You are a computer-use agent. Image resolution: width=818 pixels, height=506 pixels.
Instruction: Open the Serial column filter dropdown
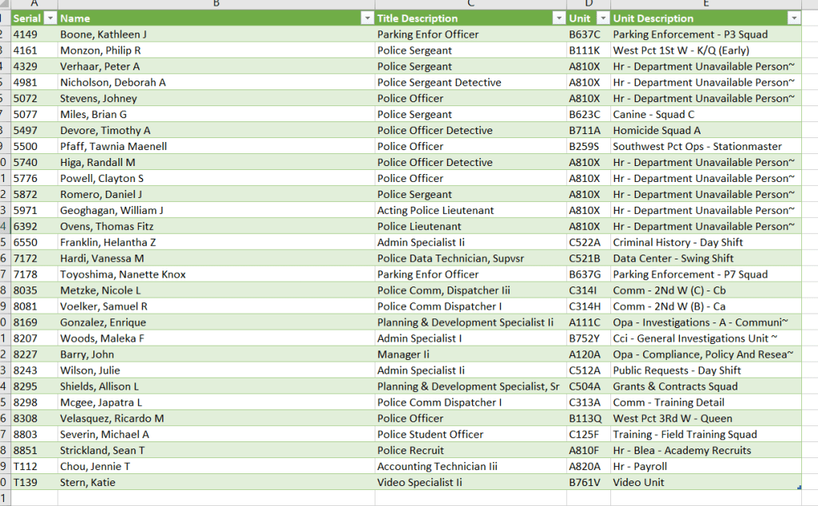click(50, 18)
